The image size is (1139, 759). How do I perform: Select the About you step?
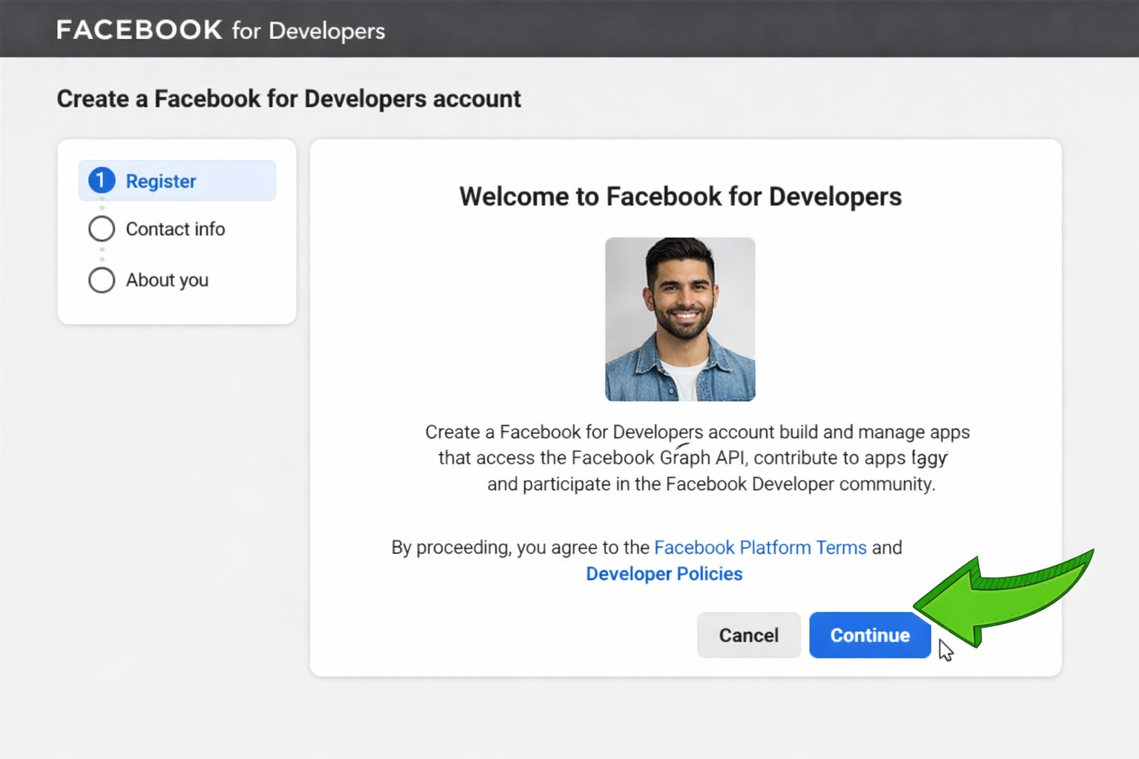pos(148,280)
